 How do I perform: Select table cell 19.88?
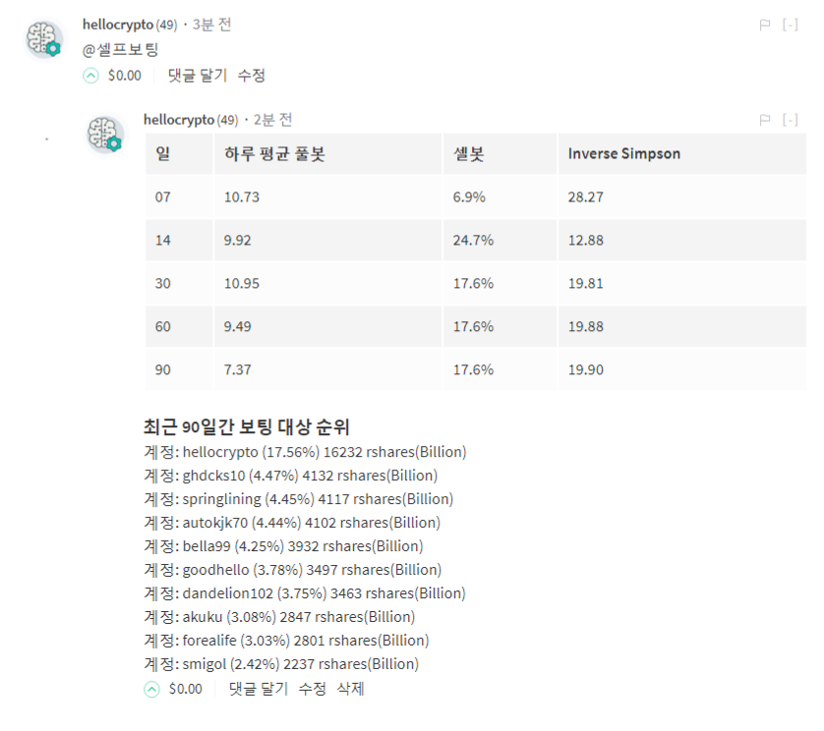tap(682, 326)
